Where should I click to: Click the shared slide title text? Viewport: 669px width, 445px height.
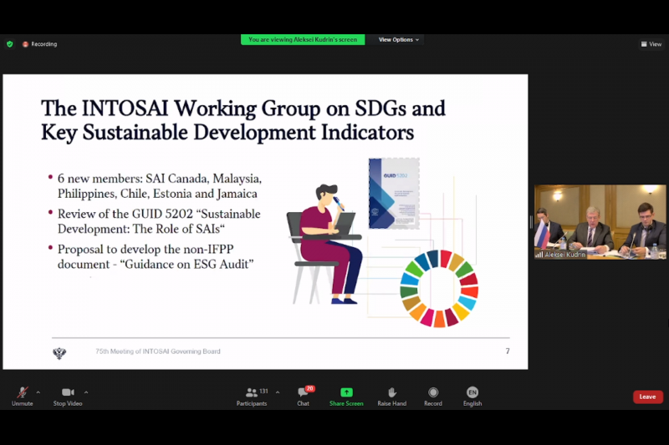click(243, 119)
